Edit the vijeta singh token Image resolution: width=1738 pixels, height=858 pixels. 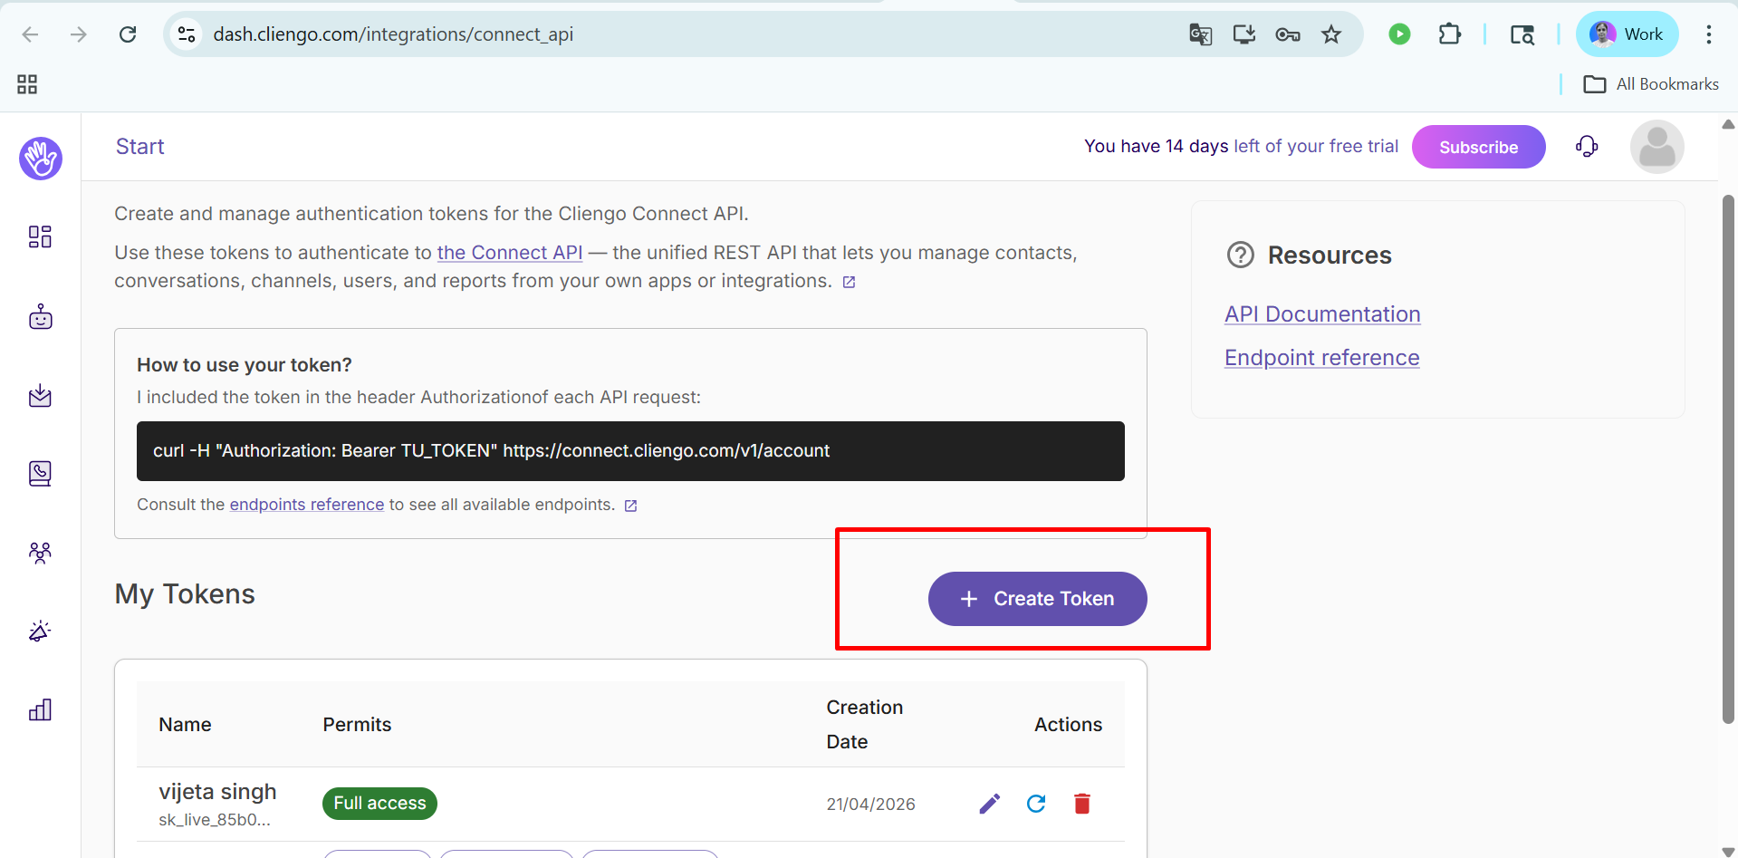(x=989, y=804)
